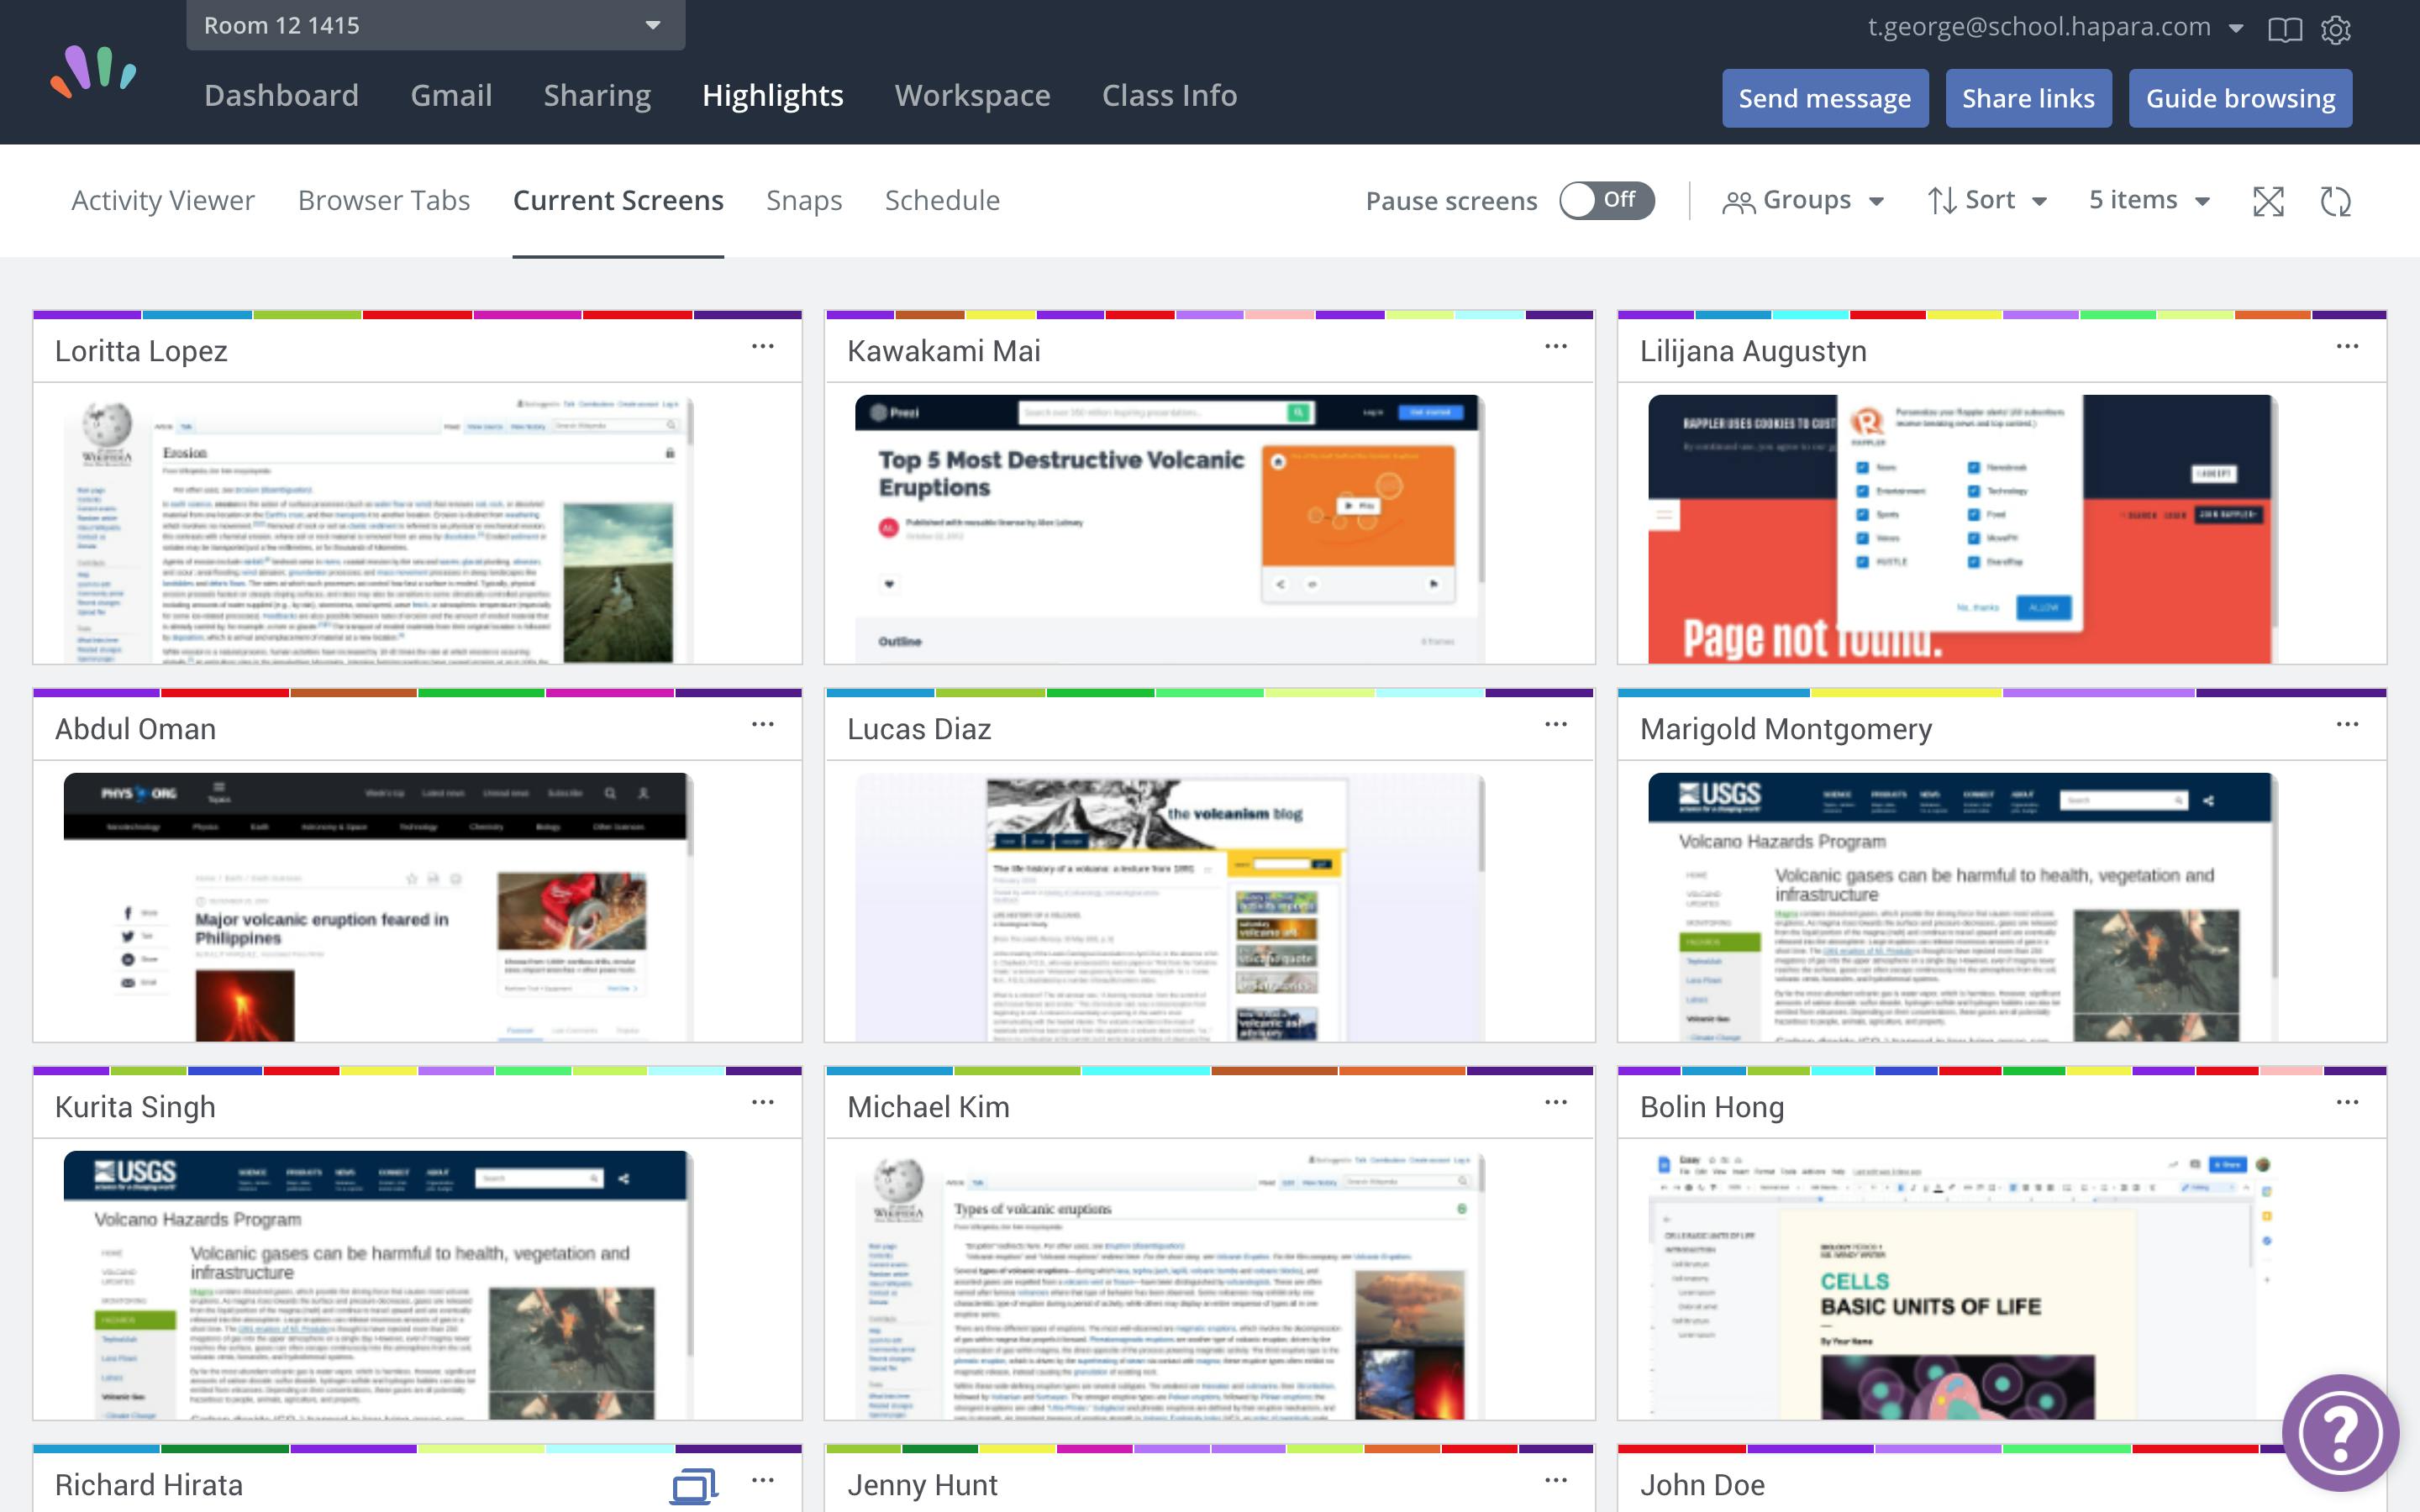Switch to the Browser Tabs tab
The image size is (2420, 1512).
pos(384,200)
